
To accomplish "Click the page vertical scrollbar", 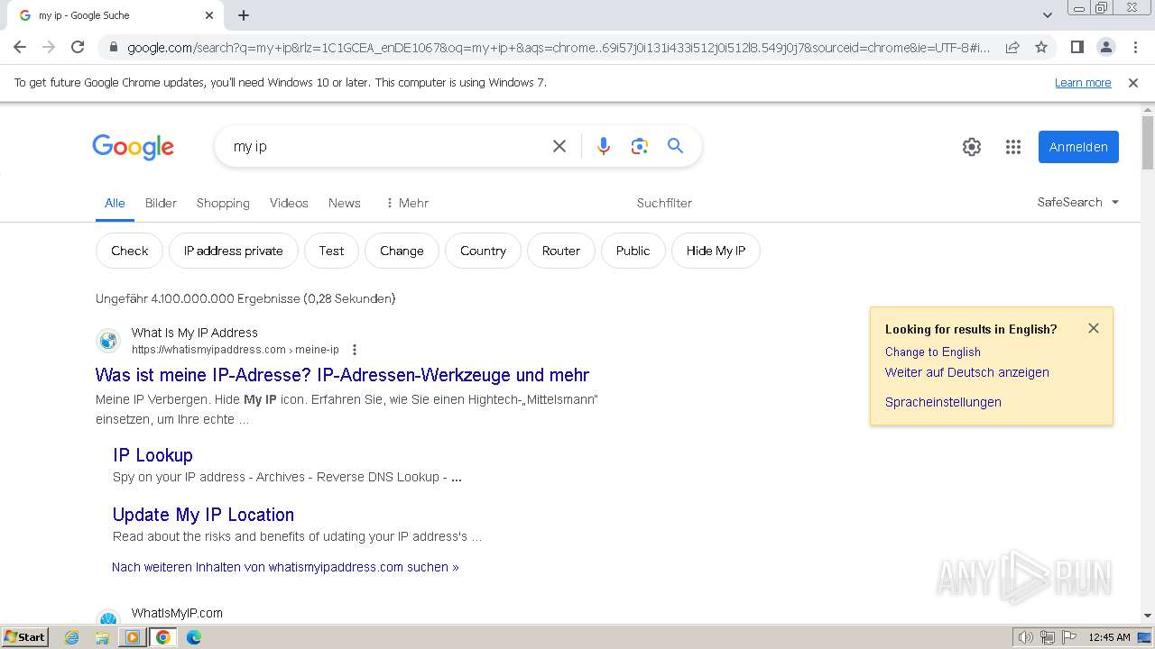I will click(x=1148, y=142).
